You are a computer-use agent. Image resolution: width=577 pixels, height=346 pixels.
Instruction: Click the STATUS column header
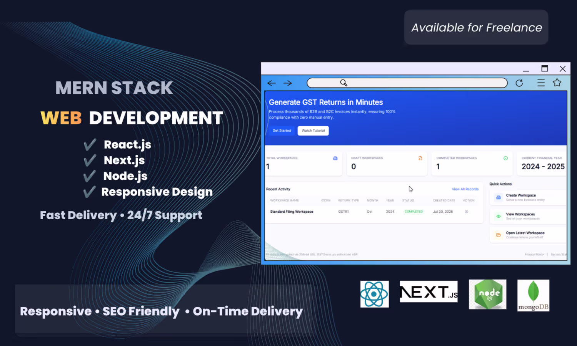[x=408, y=200]
